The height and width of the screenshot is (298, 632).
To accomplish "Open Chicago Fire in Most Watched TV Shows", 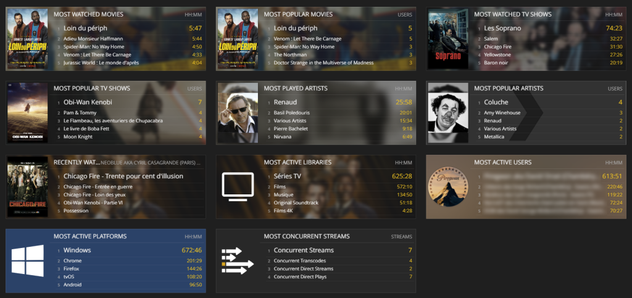I will [497, 47].
